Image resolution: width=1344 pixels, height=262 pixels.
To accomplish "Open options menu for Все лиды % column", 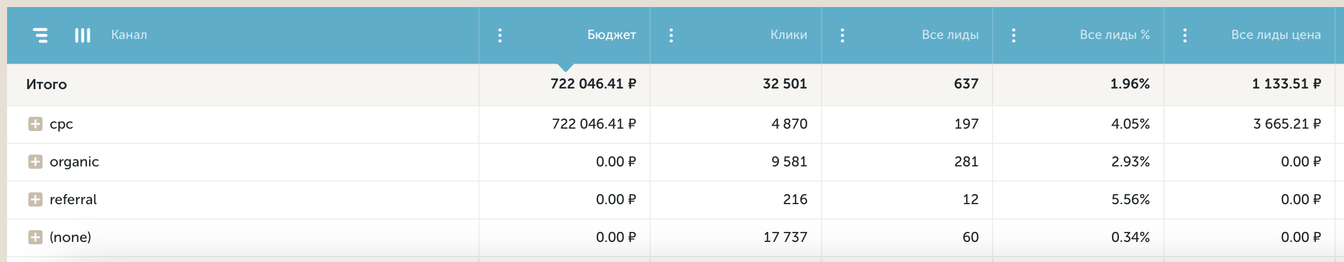I will pyautogui.click(x=1013, y=35).
